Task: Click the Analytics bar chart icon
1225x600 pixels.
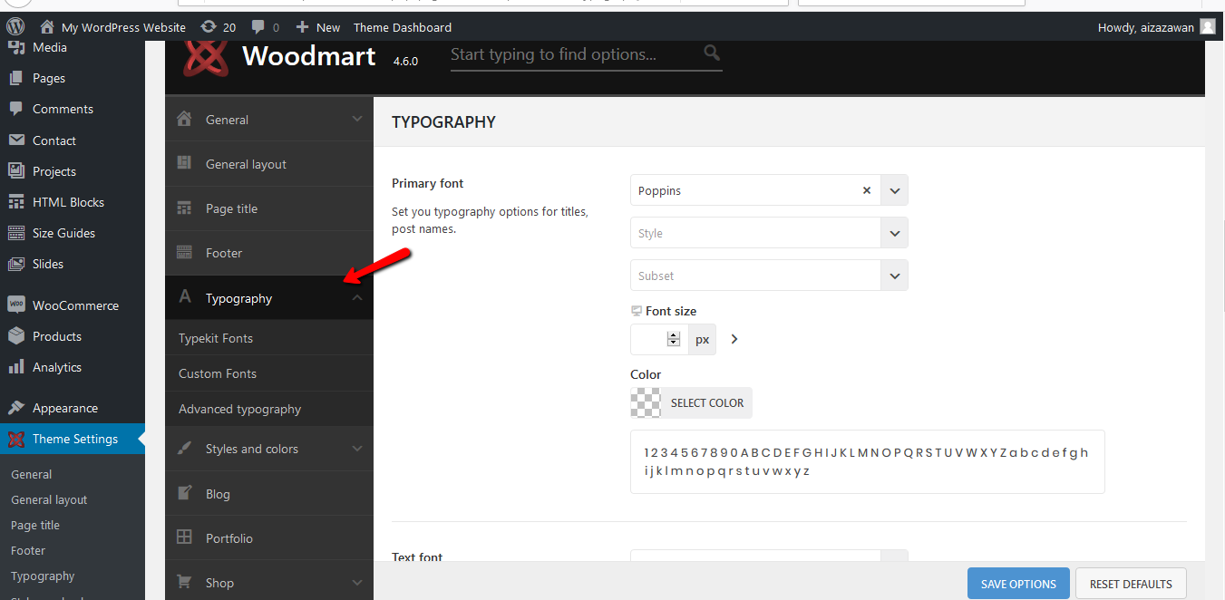Action: tap(16, 367)
